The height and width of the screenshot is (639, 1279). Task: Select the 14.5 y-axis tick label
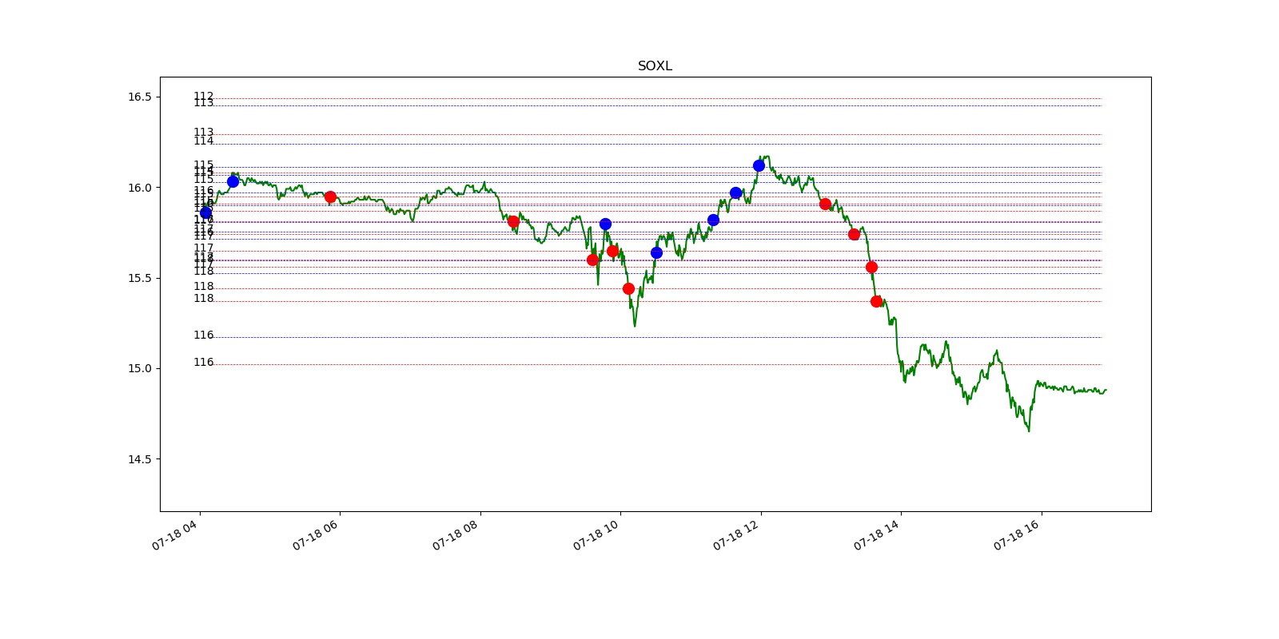[139, 458]
